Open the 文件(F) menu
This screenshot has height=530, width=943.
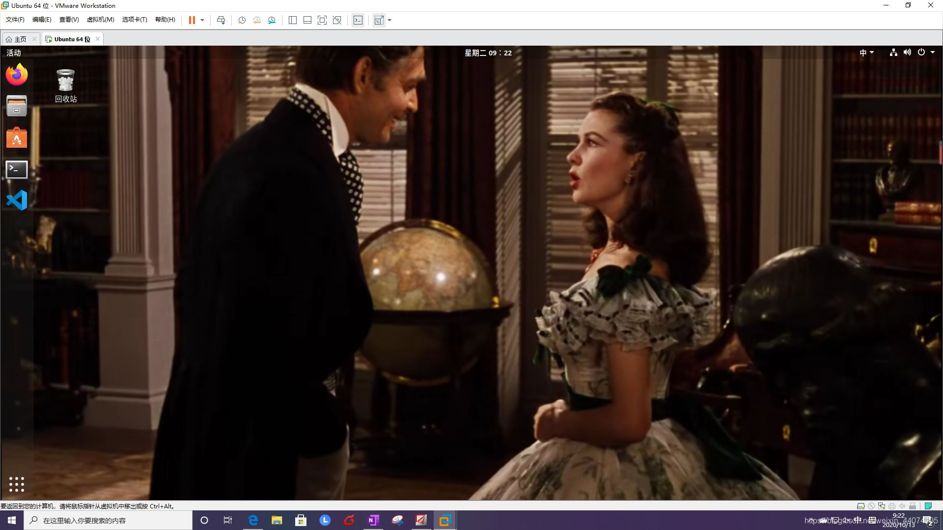15,20
